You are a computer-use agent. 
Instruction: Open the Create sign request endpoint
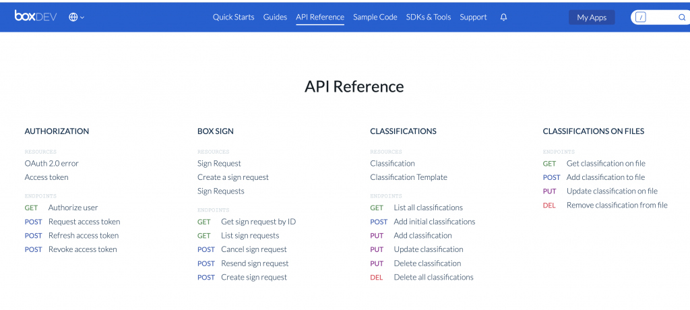point(254,278)
